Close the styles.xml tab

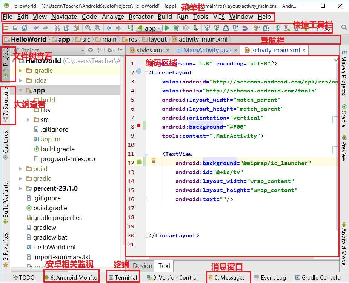click(x=168, y=51)
